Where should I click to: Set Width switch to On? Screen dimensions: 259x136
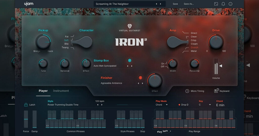click(163, 63)
